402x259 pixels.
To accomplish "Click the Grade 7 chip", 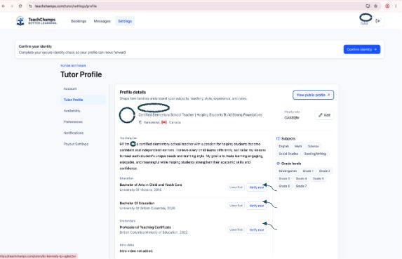I will 301,186.
